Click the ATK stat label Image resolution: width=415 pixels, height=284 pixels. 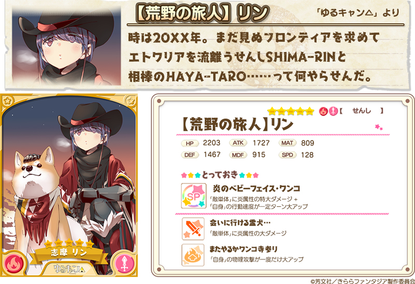238,143
